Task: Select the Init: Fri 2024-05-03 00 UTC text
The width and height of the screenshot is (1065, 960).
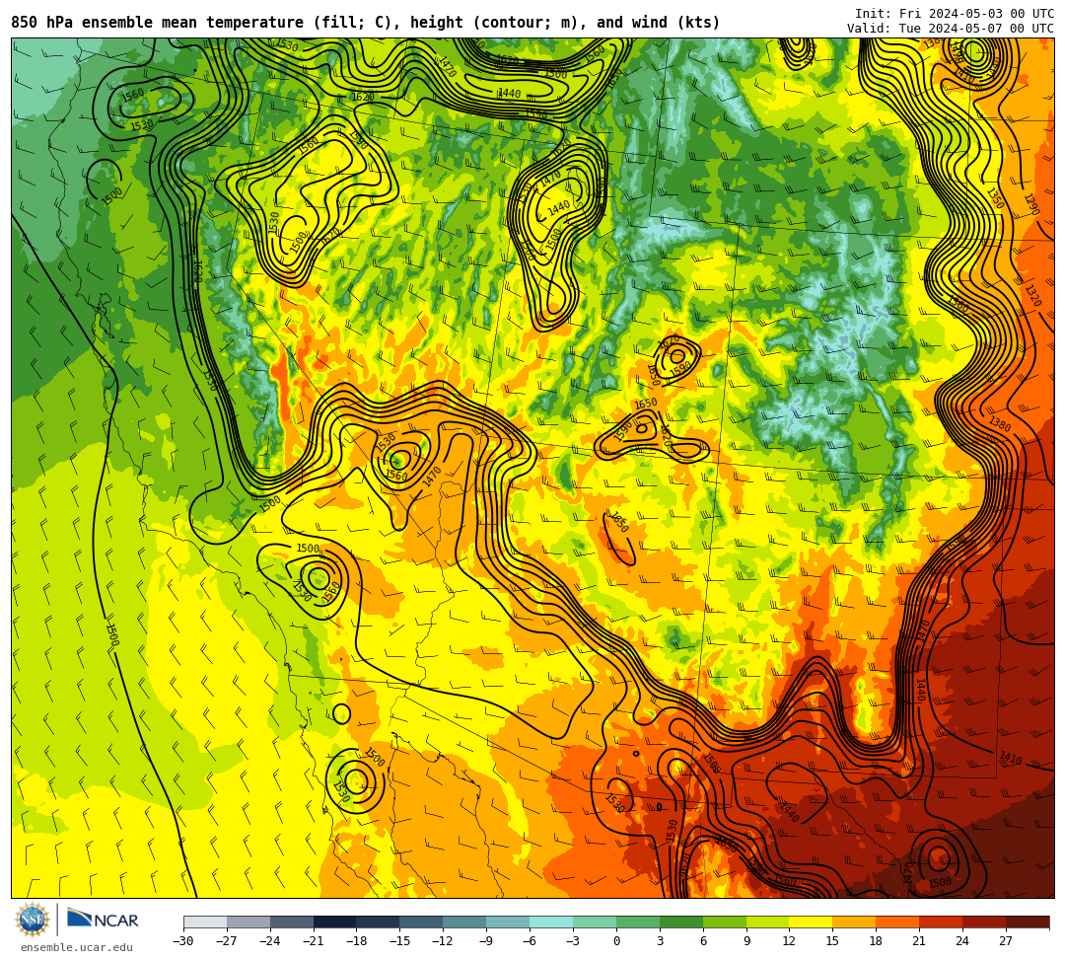Action: (x=955, y=14)
